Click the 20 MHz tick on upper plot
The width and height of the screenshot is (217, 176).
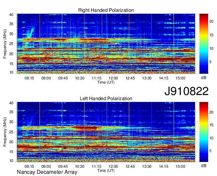click(x=11, y=54)
